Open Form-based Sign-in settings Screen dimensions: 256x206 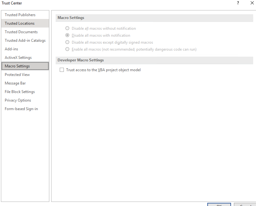25,109
